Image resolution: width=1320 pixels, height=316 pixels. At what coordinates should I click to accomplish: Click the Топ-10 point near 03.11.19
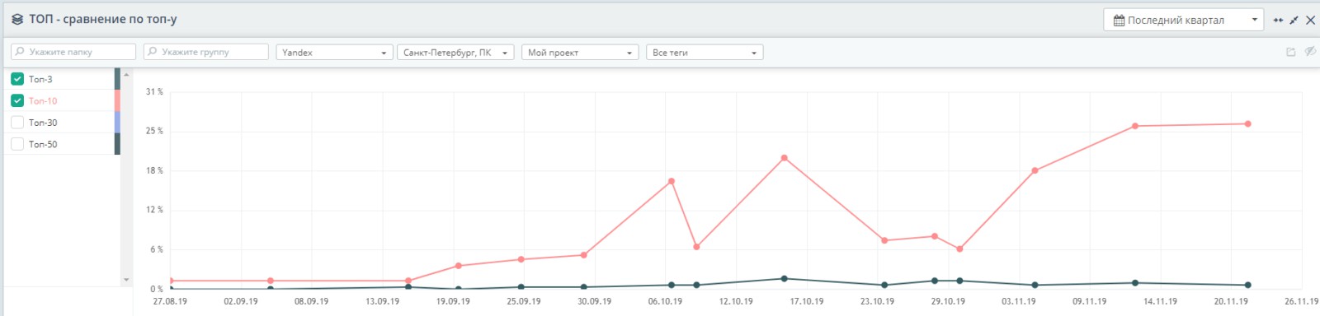[1035, 171]
